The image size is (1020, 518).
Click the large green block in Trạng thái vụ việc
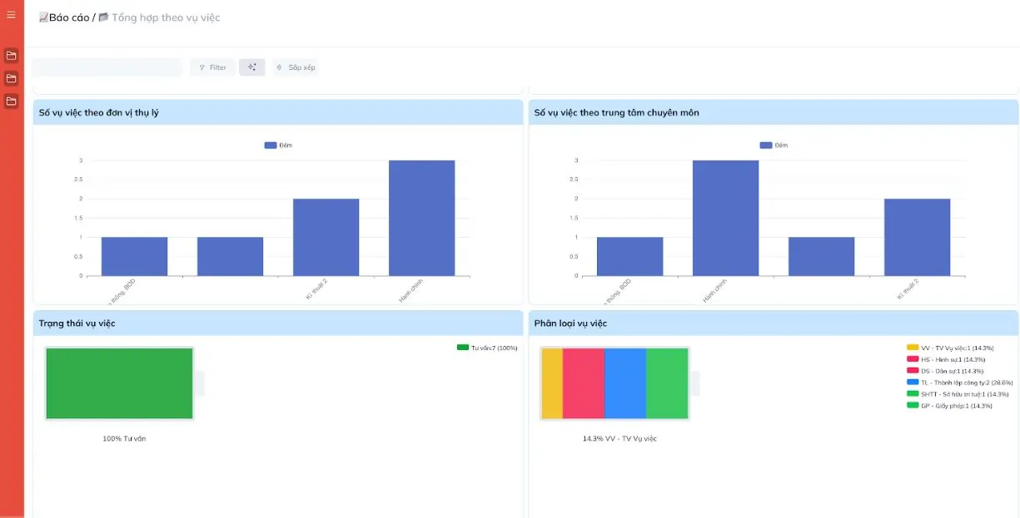click(119, 383)
